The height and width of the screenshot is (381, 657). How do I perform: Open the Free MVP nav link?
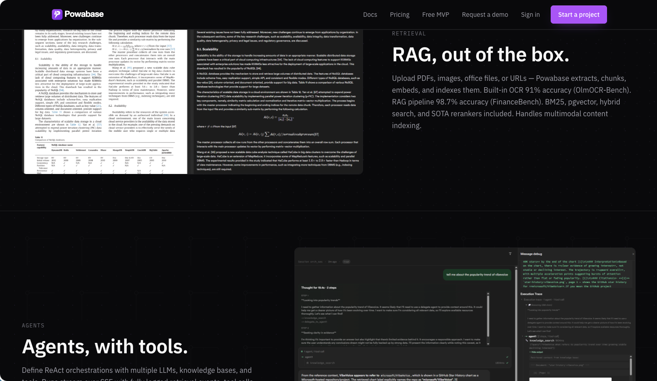coord(435,15)
